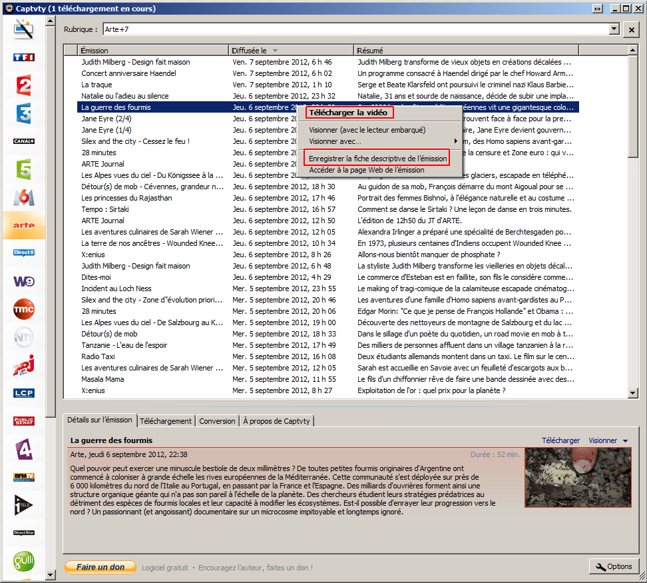Select the NT1 channel icon
The width and height of the screenshot is (647, 583).
tap(23, 337)
